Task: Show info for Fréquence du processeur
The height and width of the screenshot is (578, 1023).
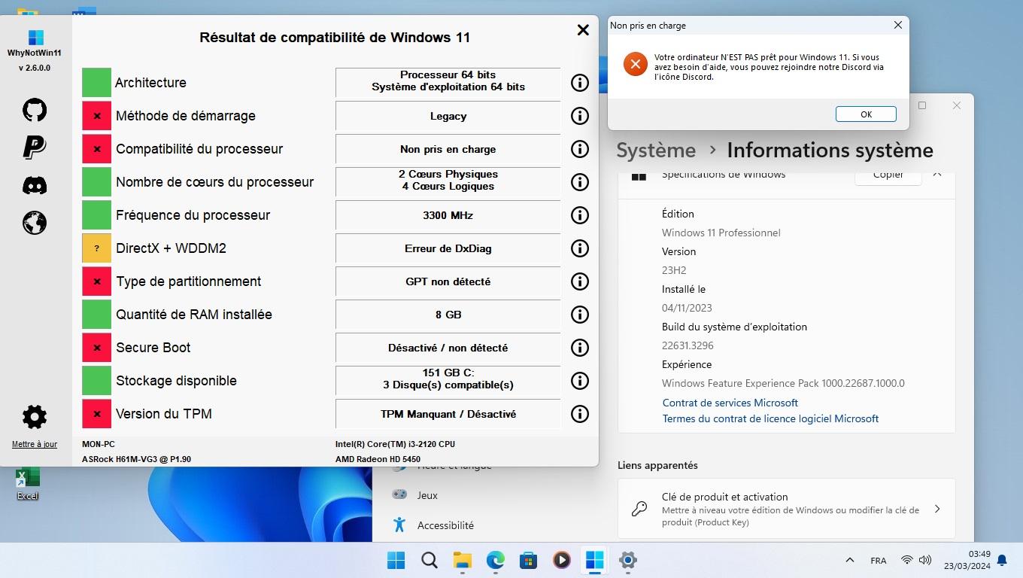Action: (579, 215)
